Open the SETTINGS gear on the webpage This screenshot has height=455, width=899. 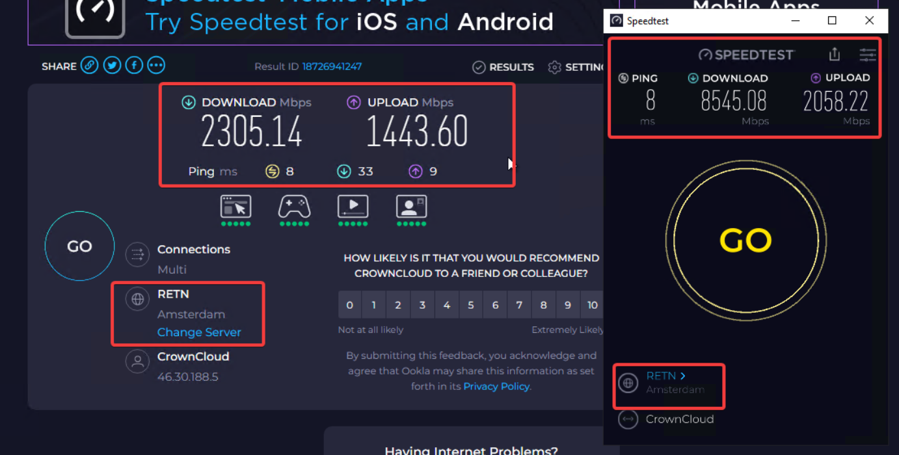[554, 67]
